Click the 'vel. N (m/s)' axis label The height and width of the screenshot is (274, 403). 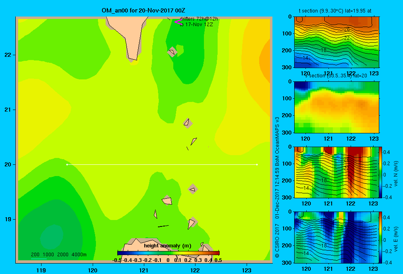click(396, 173)
